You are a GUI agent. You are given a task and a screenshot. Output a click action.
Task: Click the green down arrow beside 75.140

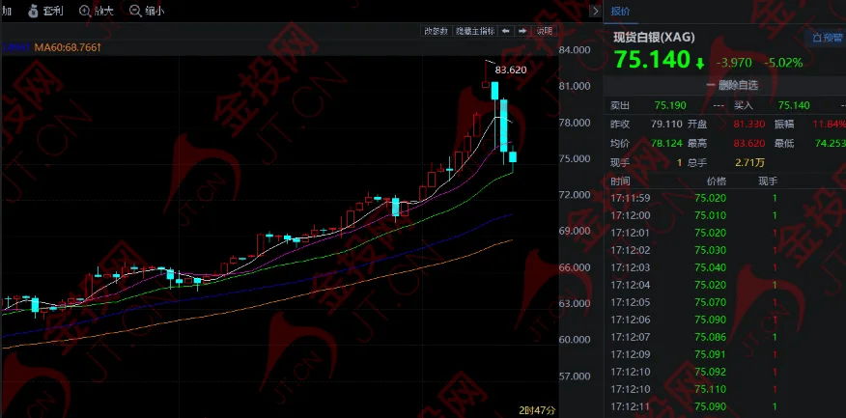coord(699,63)
